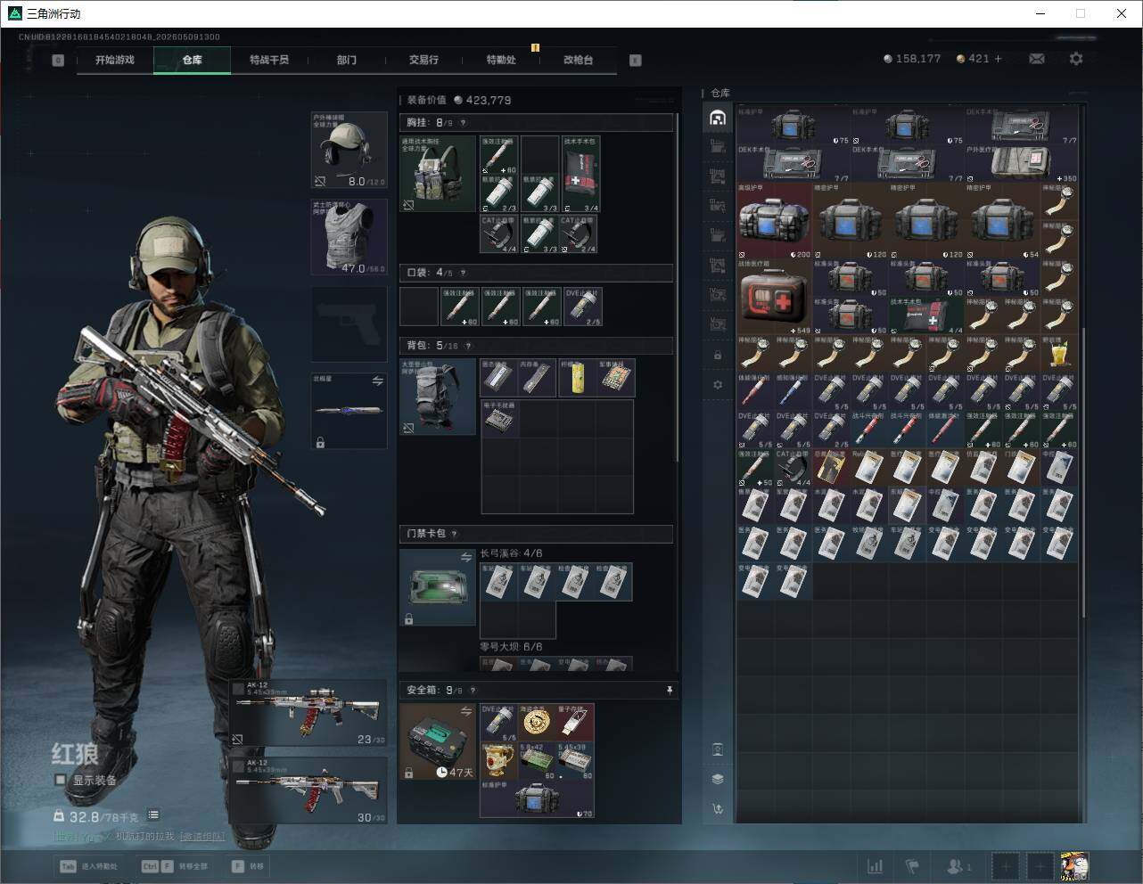Open the player avatar in bottom right
The height and width of the screenshot is (884, 1143).
click(x=1074, y=866)
